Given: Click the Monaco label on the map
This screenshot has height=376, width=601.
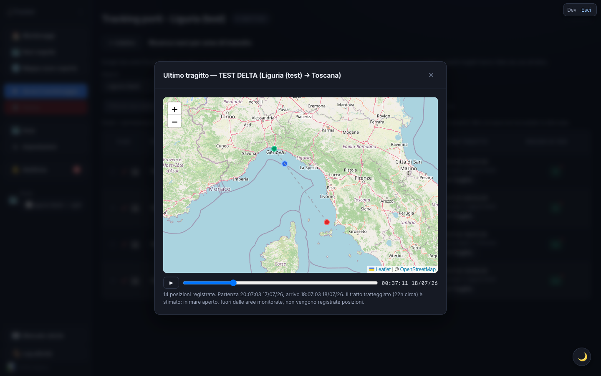Looking at the screenshot, I should [220, 189].
